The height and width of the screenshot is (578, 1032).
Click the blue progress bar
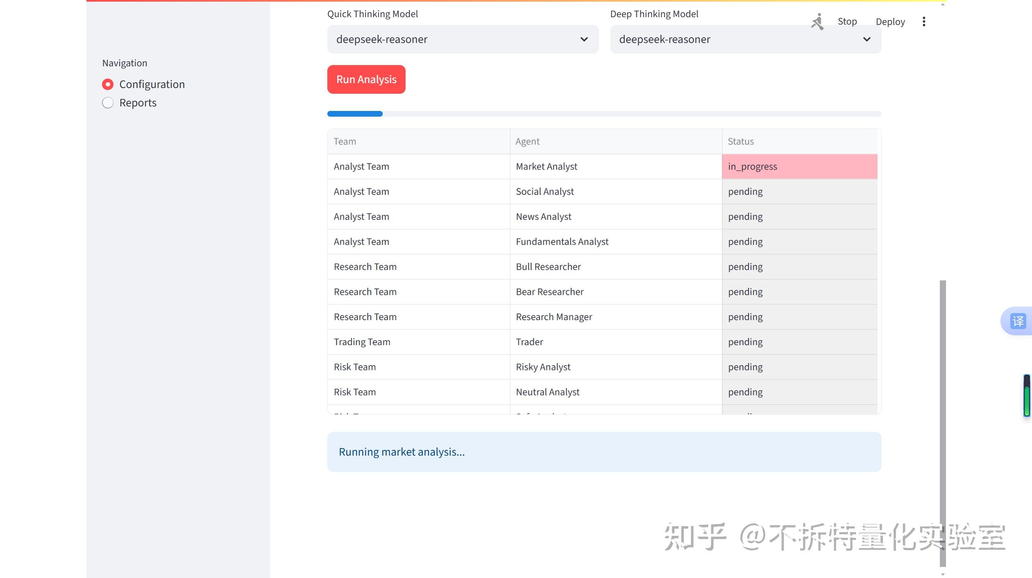355,113
